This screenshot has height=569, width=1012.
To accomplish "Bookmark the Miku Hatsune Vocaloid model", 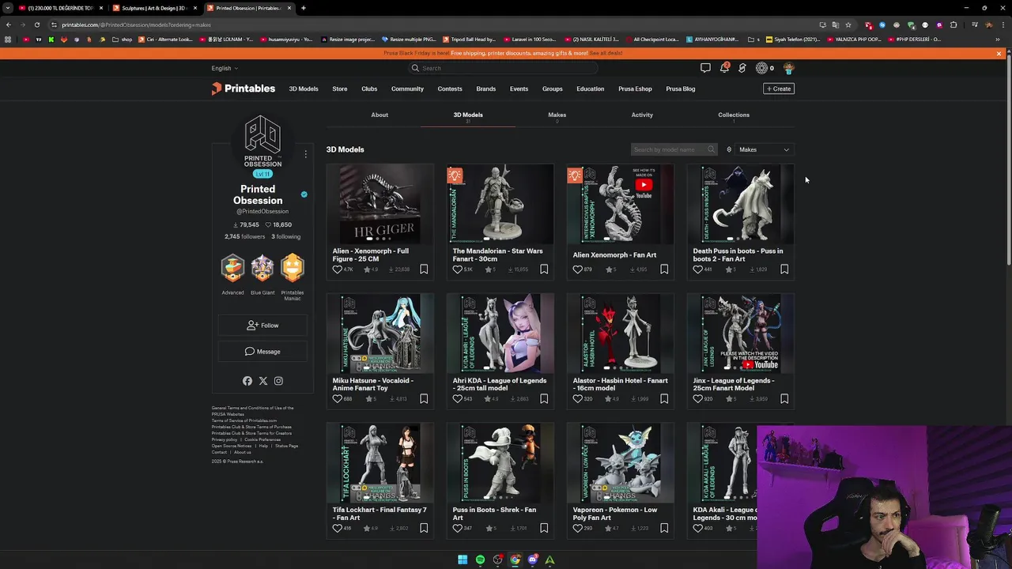I will click(424, 399).
